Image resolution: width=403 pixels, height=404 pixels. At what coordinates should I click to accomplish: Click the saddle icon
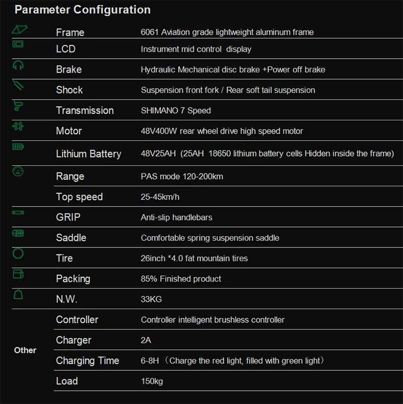pos(18,233)
